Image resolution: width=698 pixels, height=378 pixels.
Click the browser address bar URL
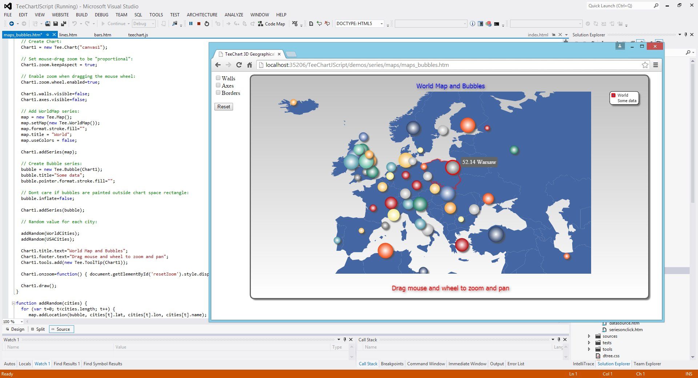(357, 65)
